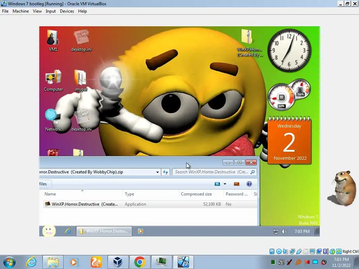
Task: Expand the address bar history dropdown
Action: click(157, 172)
